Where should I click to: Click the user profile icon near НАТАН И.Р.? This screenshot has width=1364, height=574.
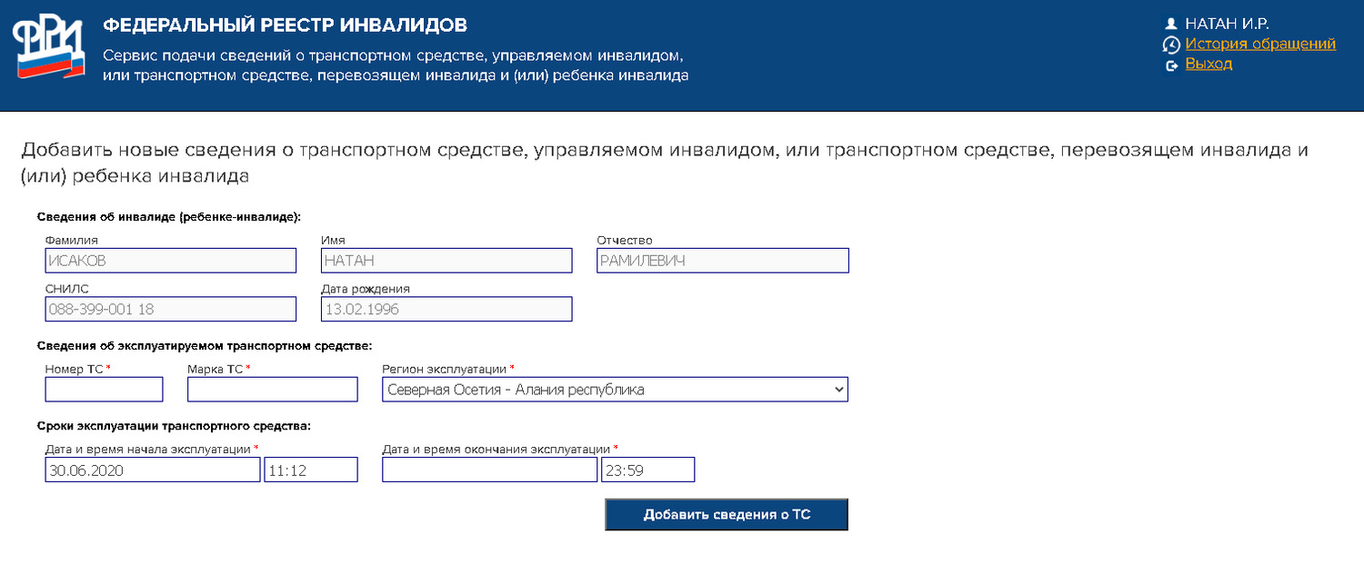click(x=1171, y=25)
